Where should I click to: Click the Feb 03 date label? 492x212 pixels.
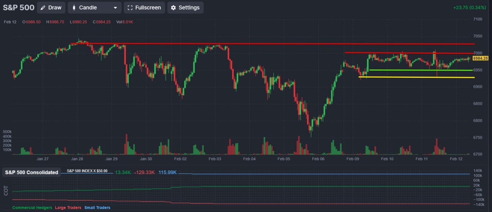pos(215,159)
